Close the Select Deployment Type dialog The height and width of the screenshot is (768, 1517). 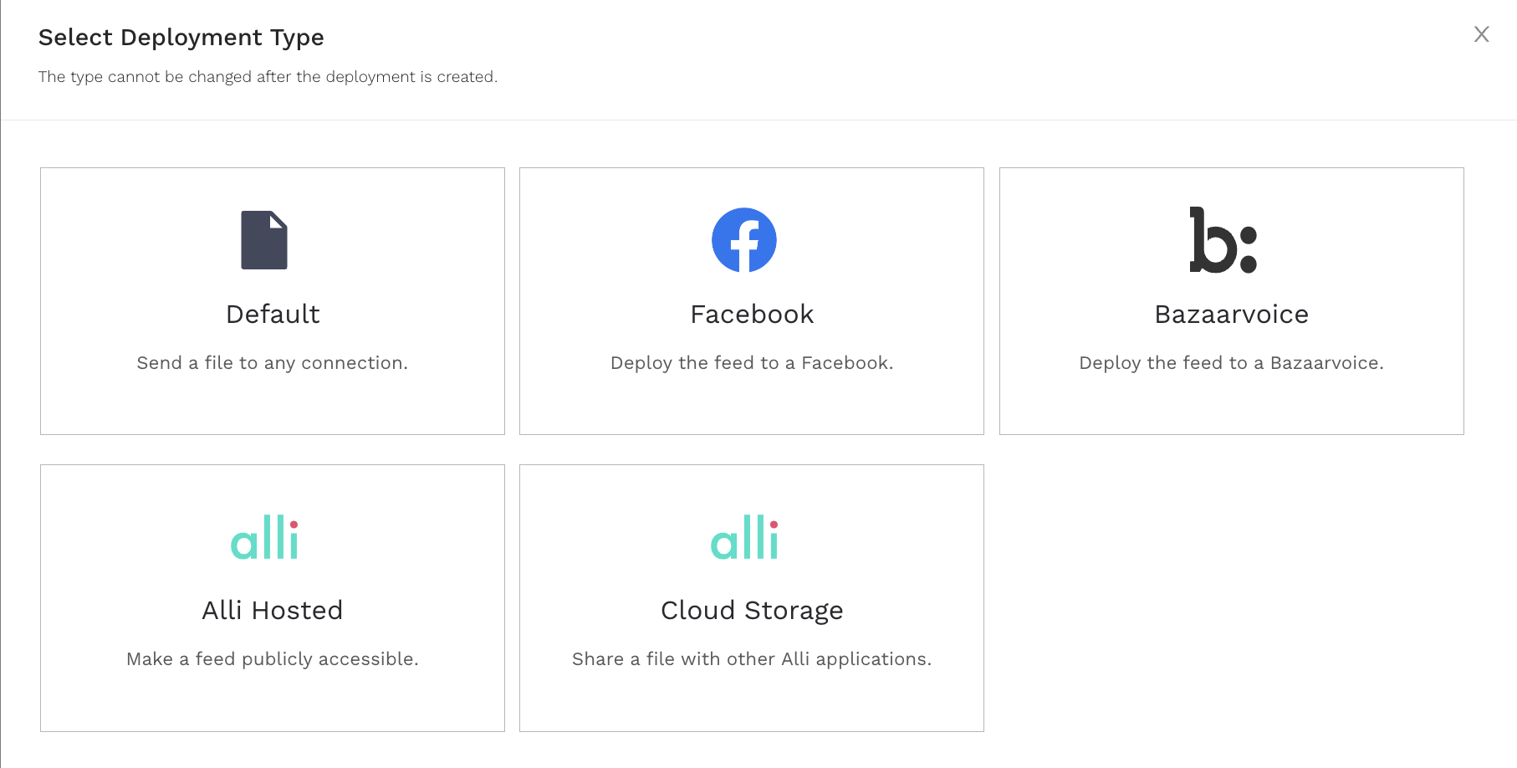pos(1481,34)
